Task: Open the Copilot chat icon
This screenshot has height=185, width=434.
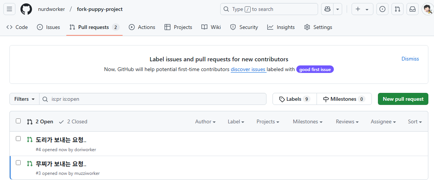Action: [x=327, y=9]
